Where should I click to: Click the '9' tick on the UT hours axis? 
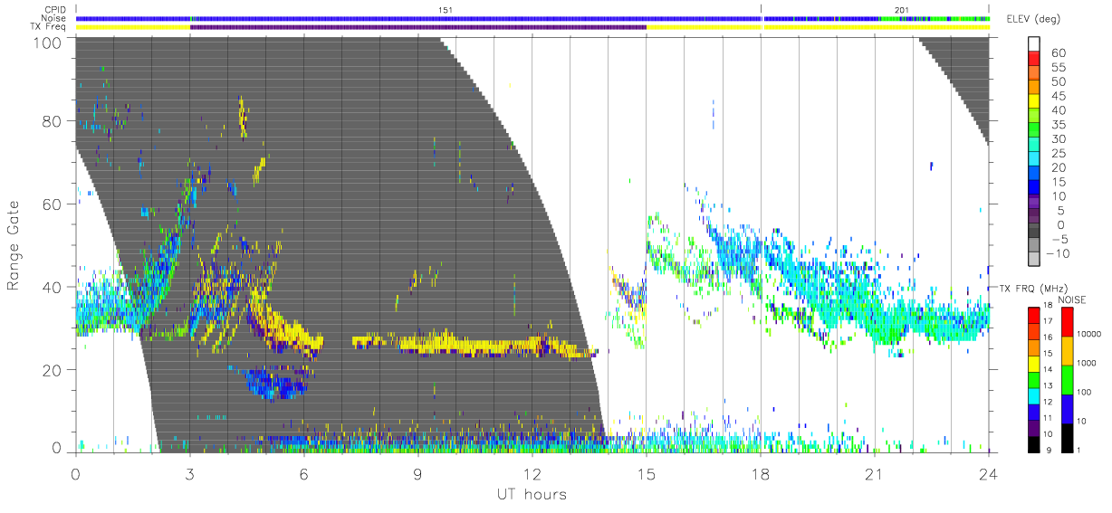[417, 473]
